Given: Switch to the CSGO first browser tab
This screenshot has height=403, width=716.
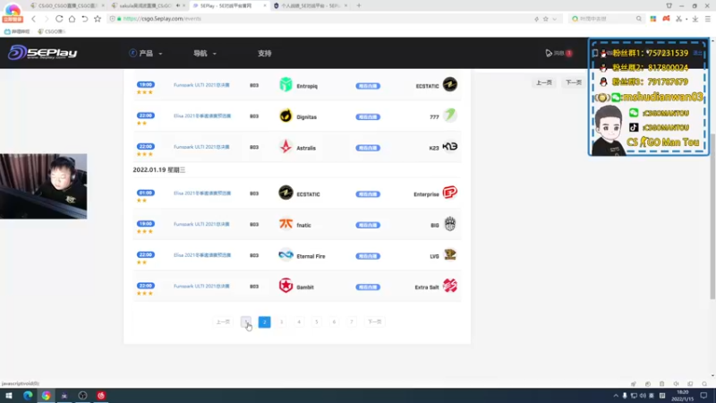Looking at the screenshot, I should click(x=67, y=6).
